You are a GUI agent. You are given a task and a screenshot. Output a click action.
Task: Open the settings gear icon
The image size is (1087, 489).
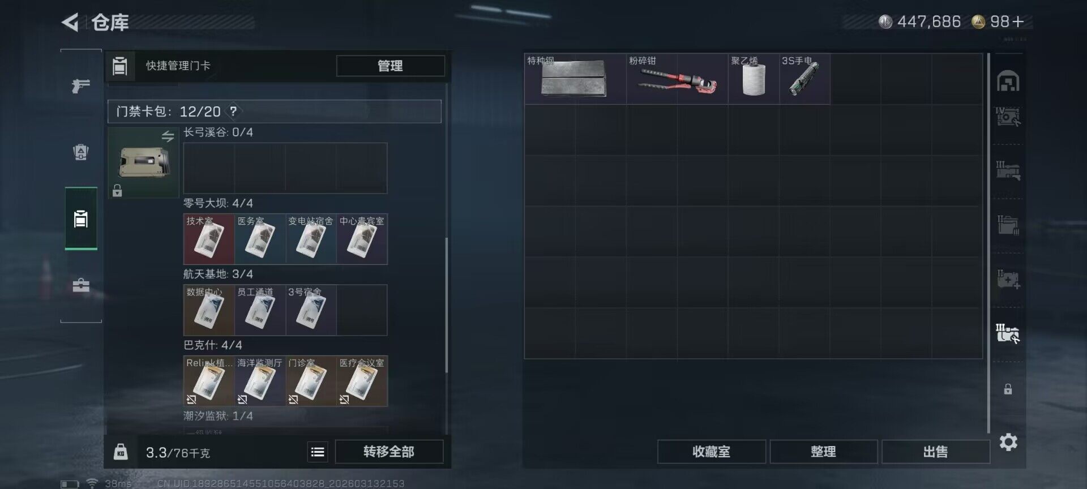pyautogui.click(x=1008, y=442)
